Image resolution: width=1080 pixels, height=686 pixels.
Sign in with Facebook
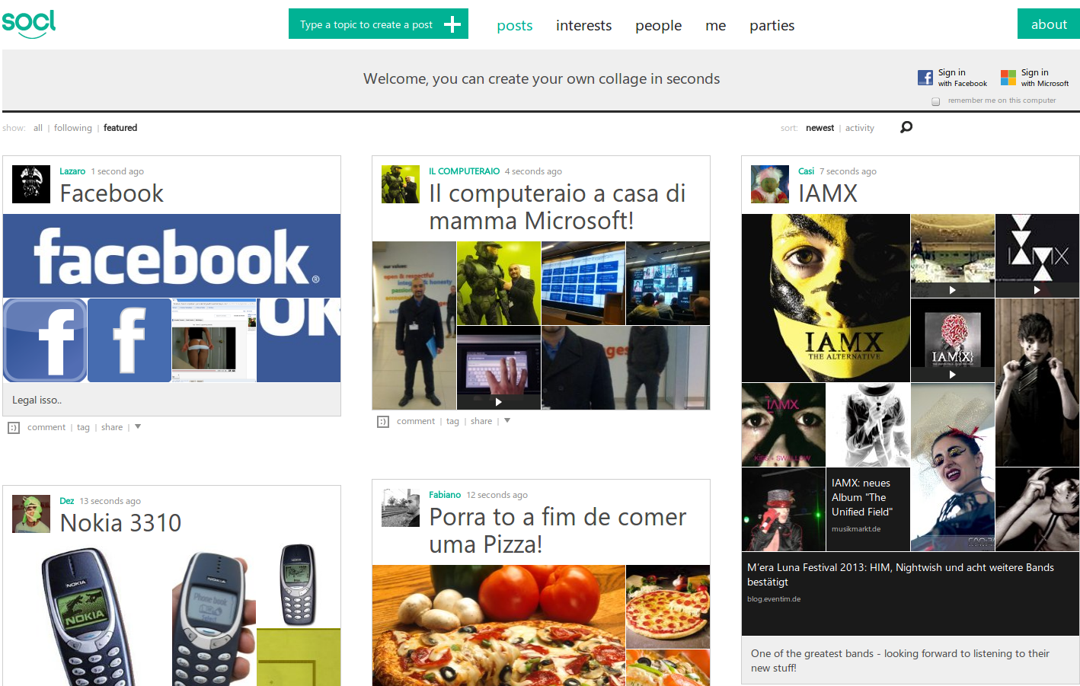tap(963, 78)
